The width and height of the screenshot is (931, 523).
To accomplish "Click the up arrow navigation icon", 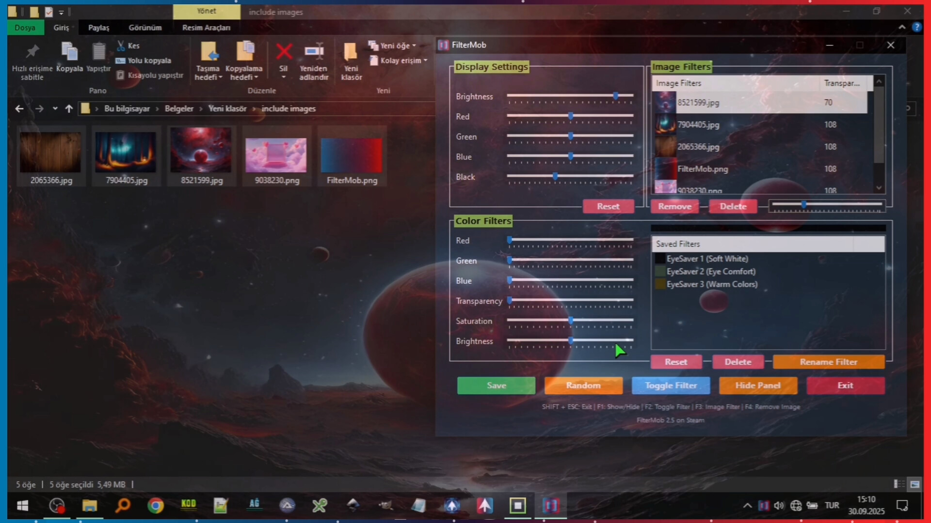I will (x=69, y=108).
